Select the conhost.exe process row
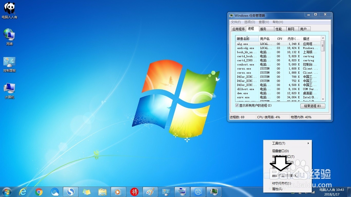The image size is (351, 197). pos(278,64)
